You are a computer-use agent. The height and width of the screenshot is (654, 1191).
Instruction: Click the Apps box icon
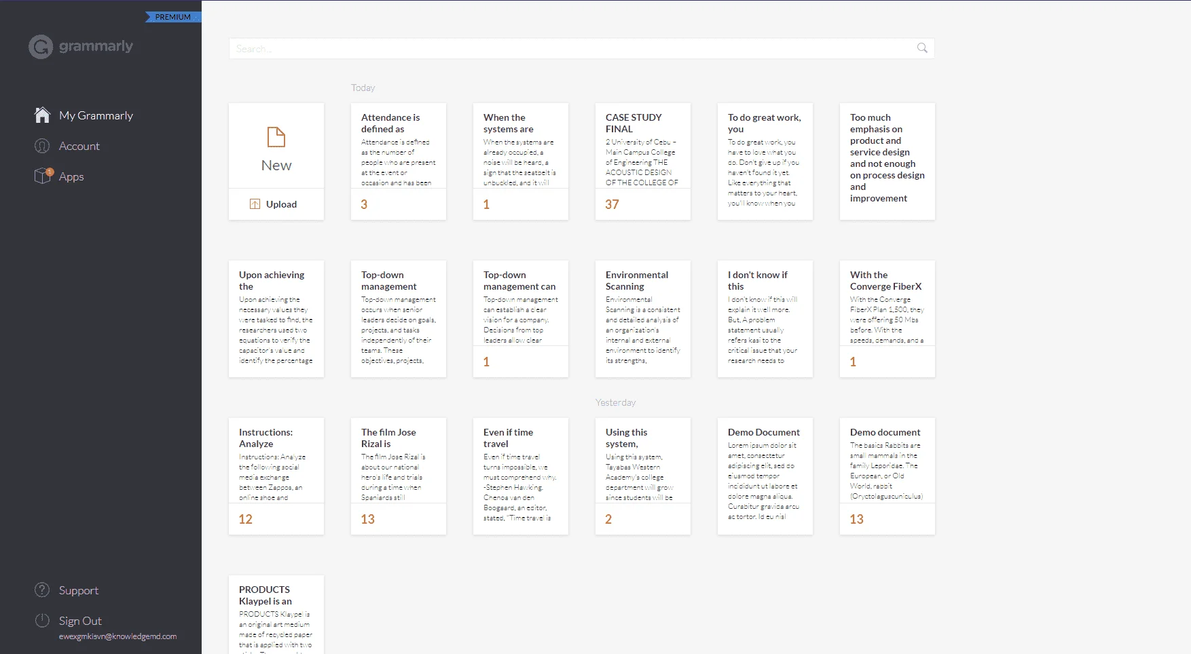[x=43, y=176]
